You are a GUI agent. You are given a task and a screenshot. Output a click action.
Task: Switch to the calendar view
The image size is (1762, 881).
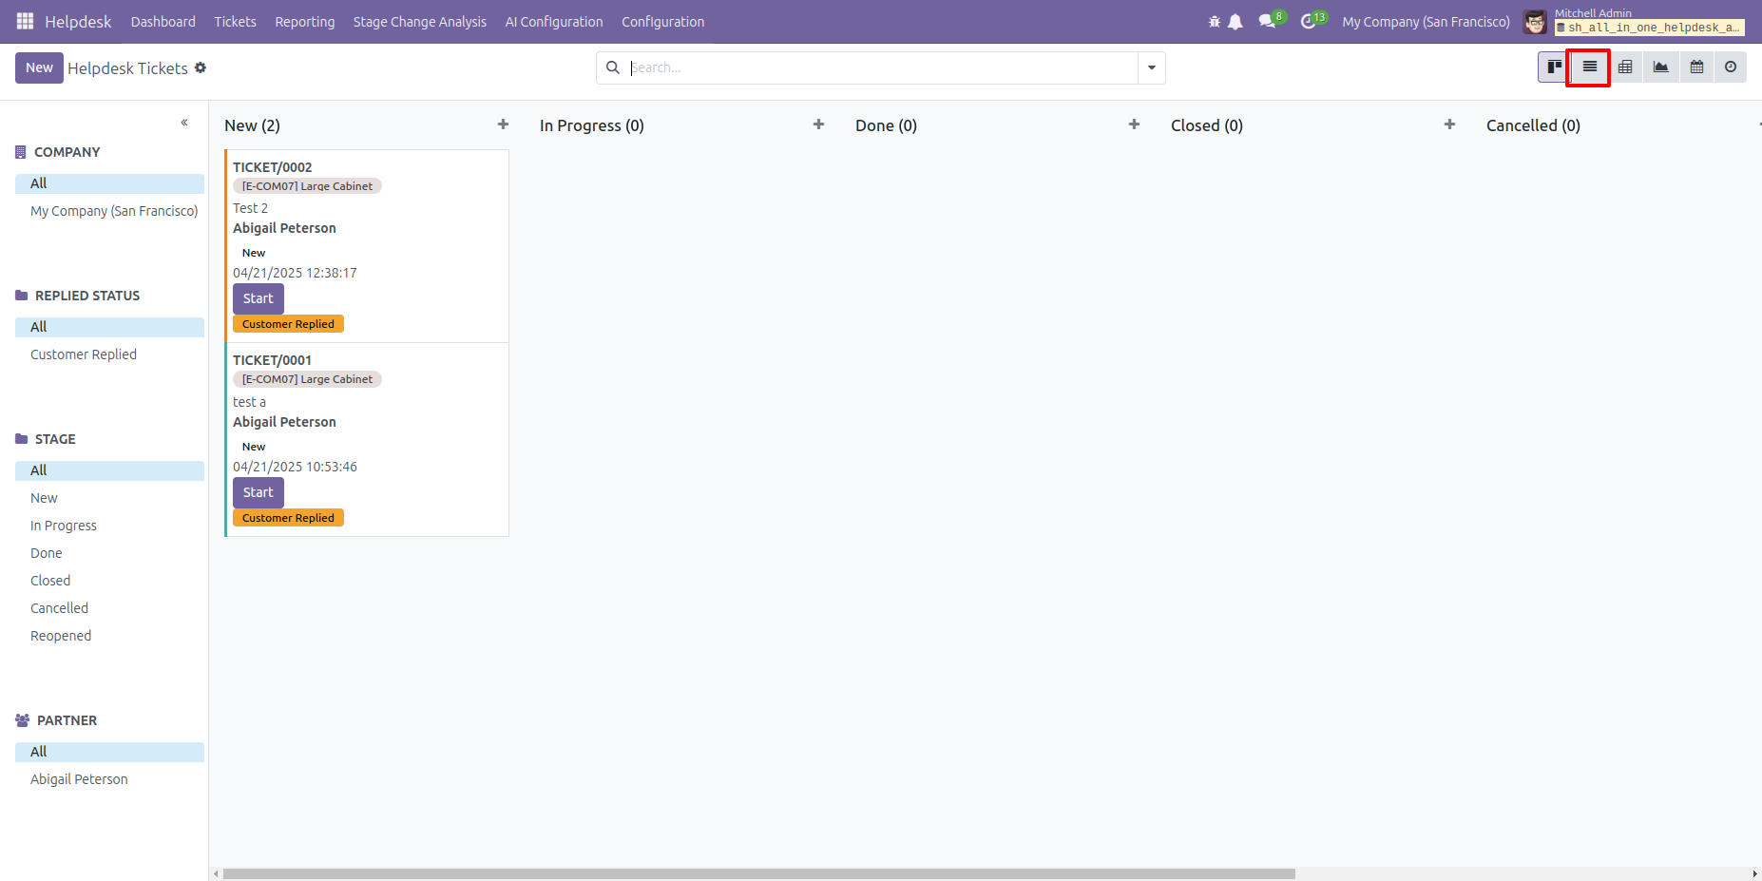point(1696,67)
